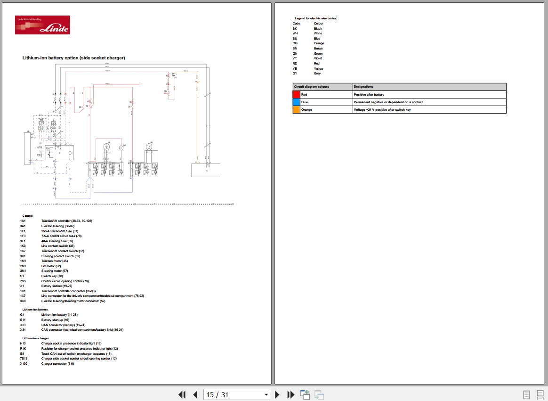This screenshot has width=548, height=401.
Task: Click the 'Control' section heading
Action: click(x=28, y=216)
